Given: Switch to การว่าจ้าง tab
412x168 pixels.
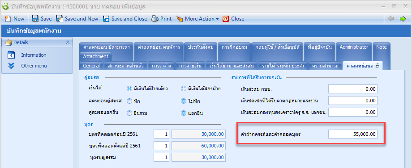Looking at the screenshot, I should (x=161, y=66).
